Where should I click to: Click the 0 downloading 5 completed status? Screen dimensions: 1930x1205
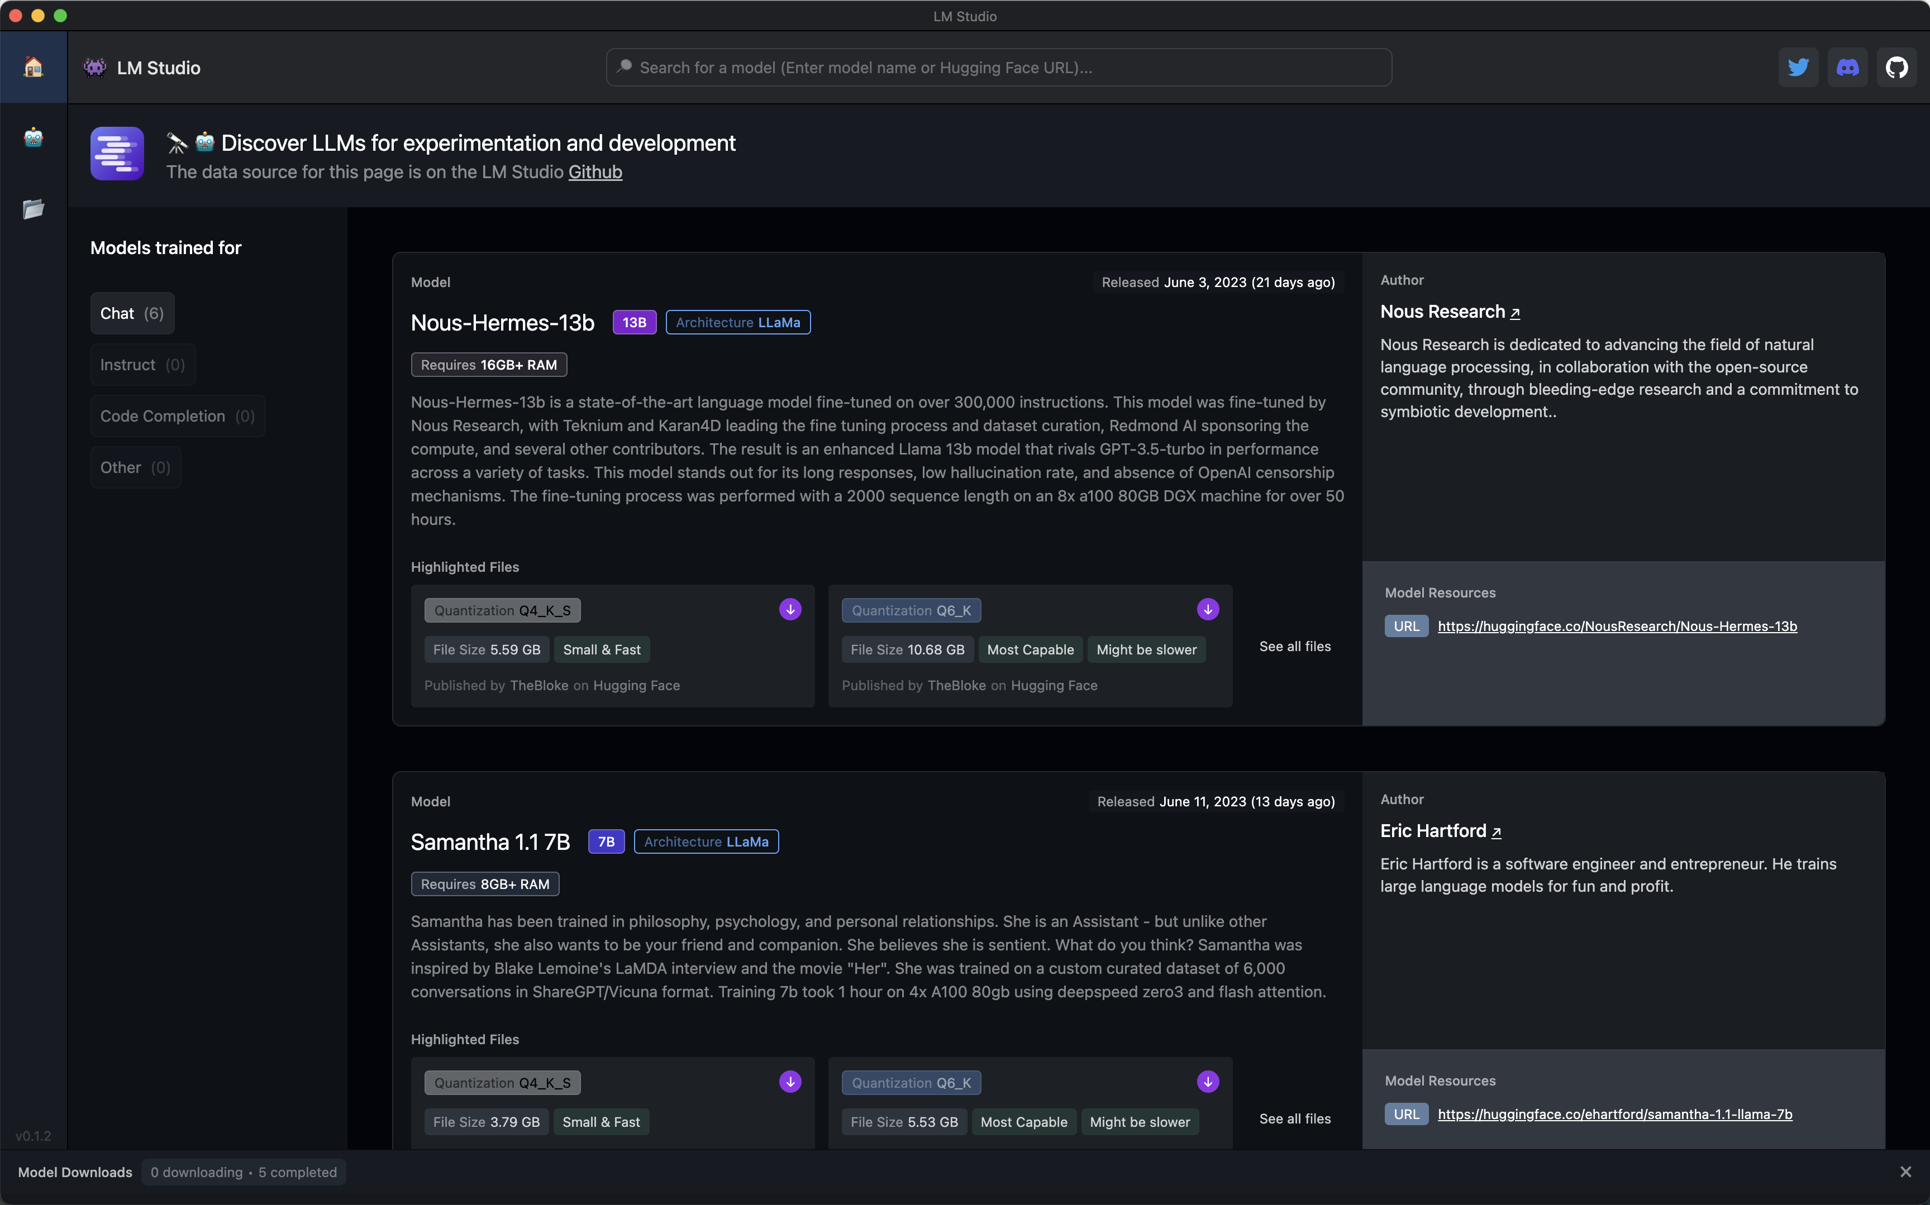[243, 1172]
